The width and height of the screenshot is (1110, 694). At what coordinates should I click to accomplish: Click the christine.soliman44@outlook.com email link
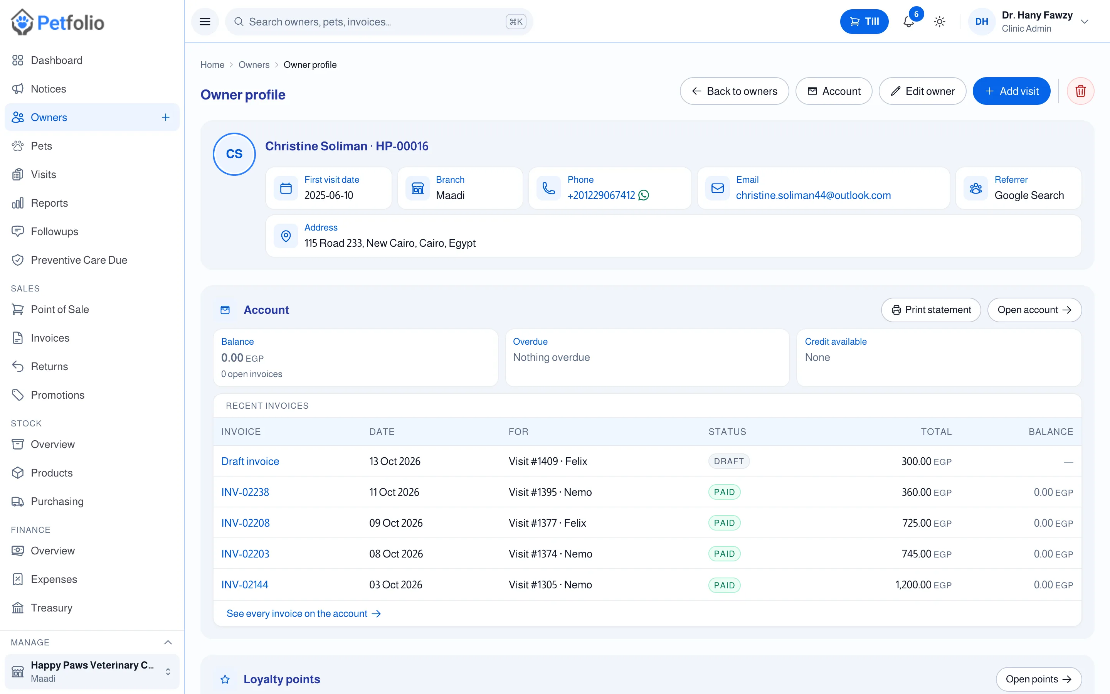pos(813,195)
